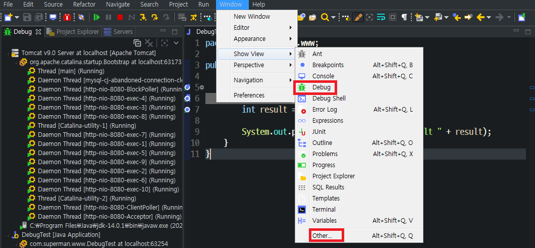Collapse the DebugTest Java Application node
Image resolution: width=535 pixels, height=248 pixels.
(8, 235)
